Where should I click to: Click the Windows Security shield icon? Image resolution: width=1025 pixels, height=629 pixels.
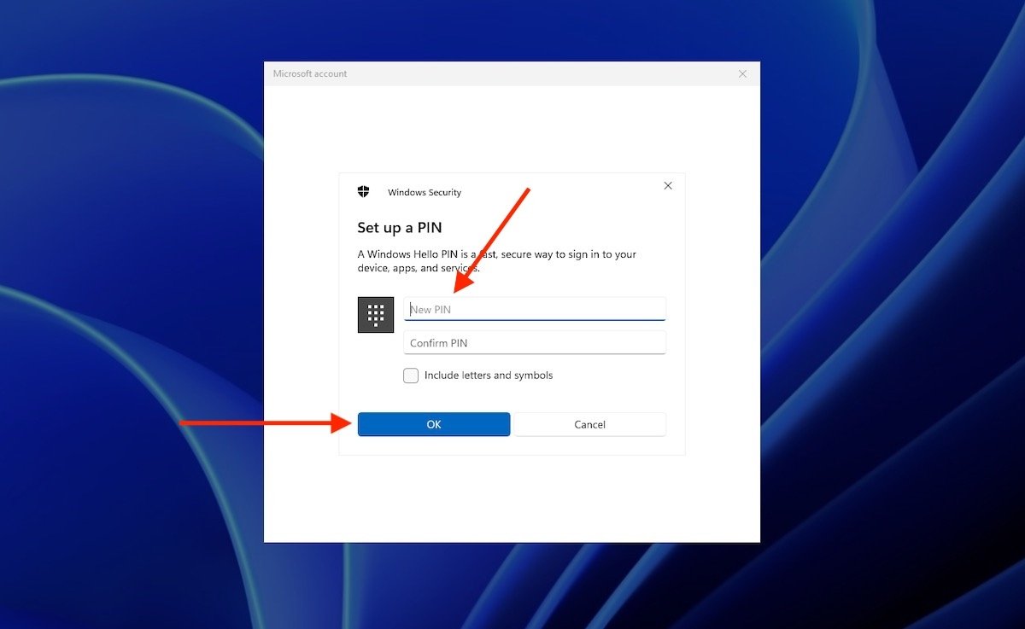point(364,192)
